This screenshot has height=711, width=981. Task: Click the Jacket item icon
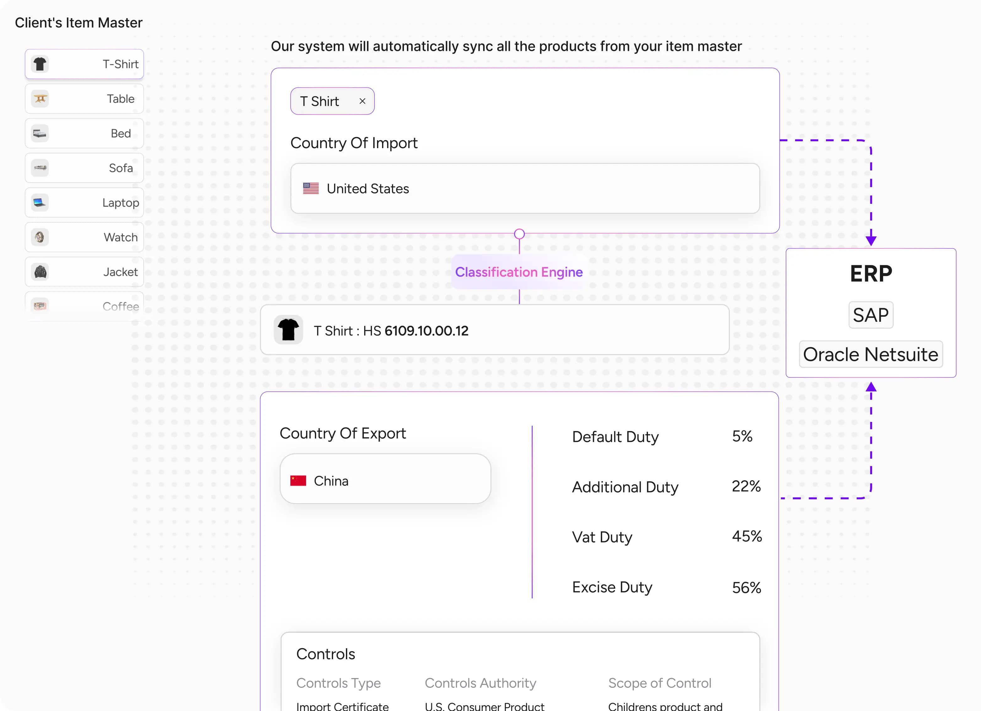click(40, 272)
